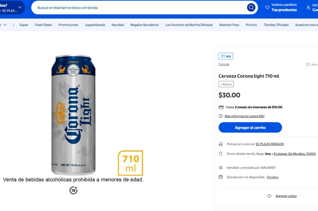Click the MSI card badge
Viewport: 318px width, 211px height.
[226, 56]
